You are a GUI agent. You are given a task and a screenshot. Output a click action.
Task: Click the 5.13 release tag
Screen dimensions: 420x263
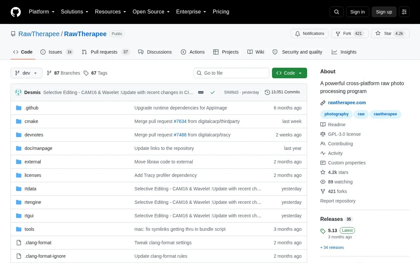coord(332,230)
